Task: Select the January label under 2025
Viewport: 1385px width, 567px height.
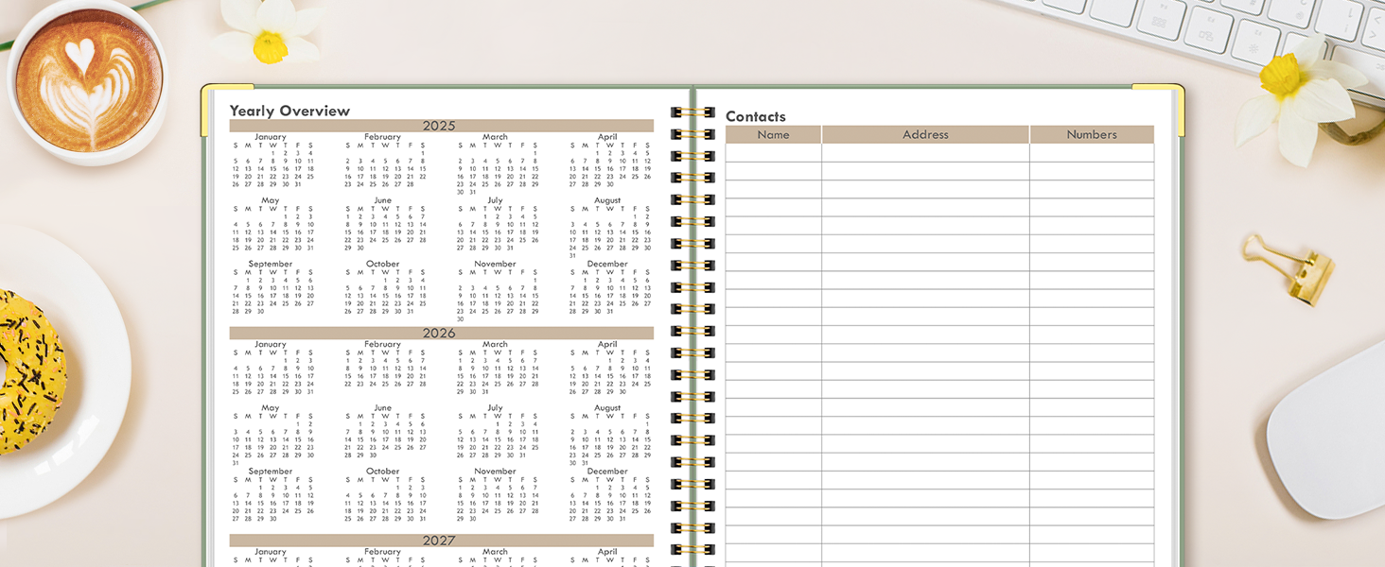Action: click(271, 137)
